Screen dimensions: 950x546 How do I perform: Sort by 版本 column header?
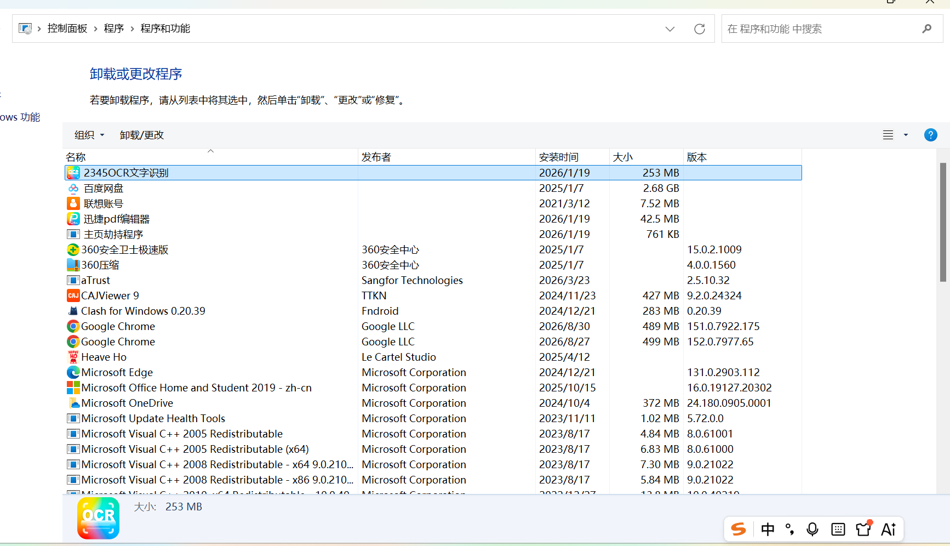[742, 157]
